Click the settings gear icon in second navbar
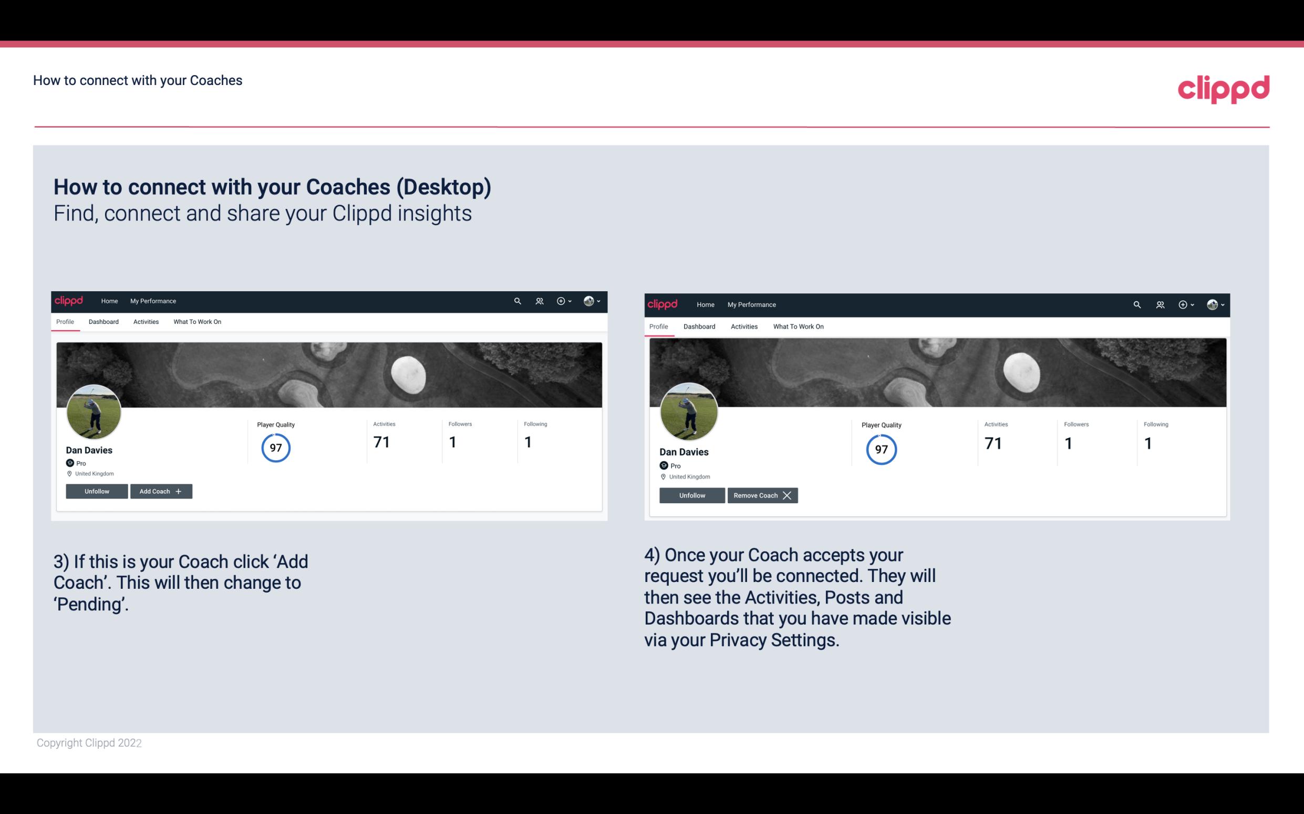Viewport: 1304px width, 814px height. click(1182, 304)
